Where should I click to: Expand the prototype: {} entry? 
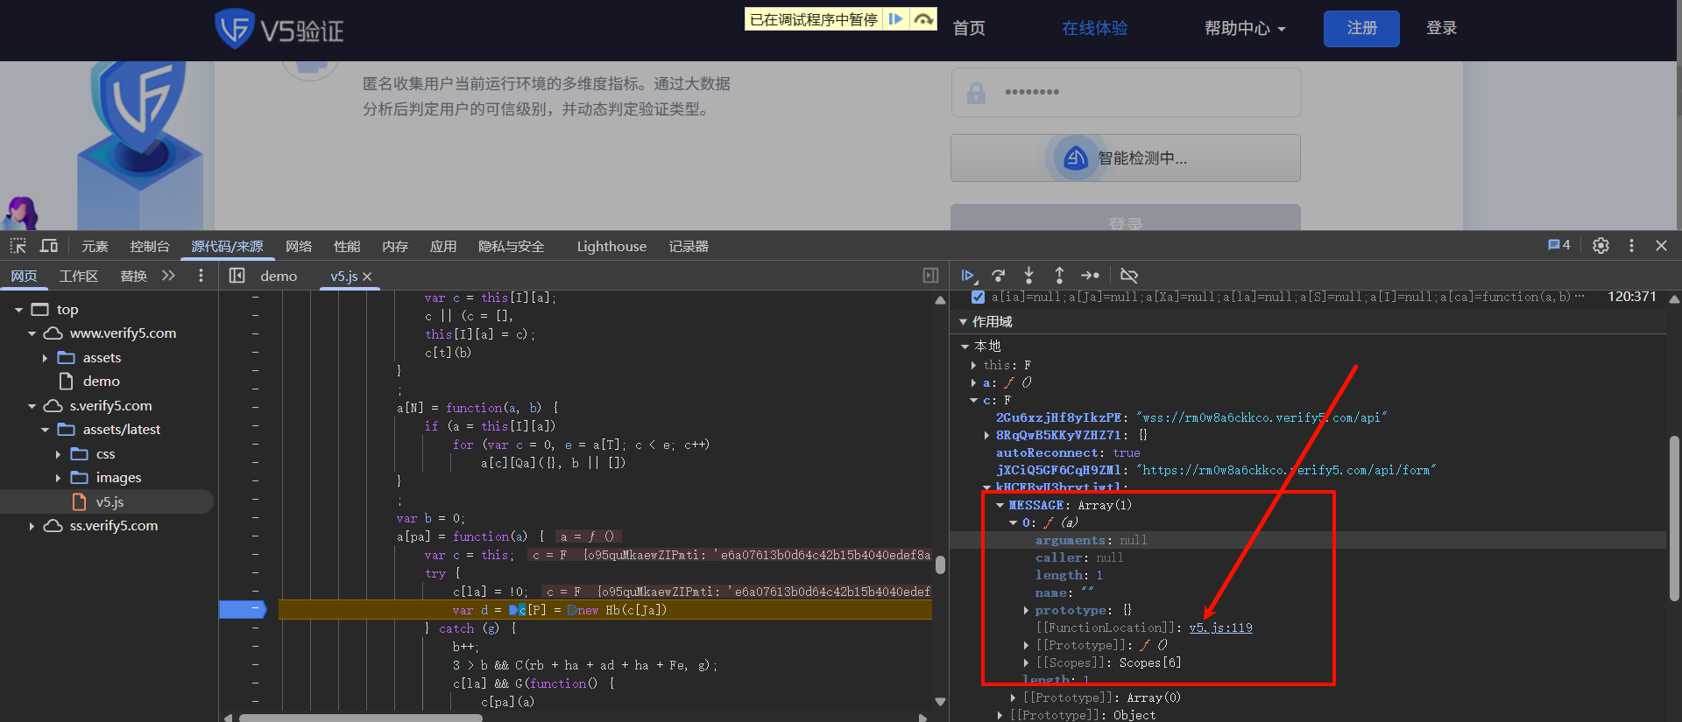point(1026,610)
